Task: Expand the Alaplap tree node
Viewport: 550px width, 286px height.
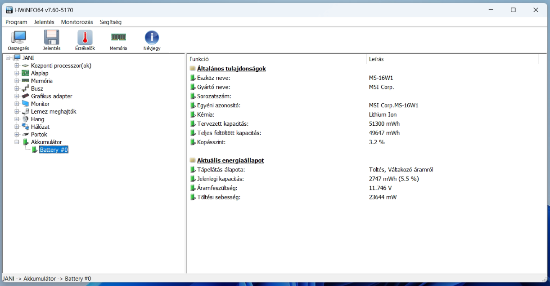Action: (17, 73)
